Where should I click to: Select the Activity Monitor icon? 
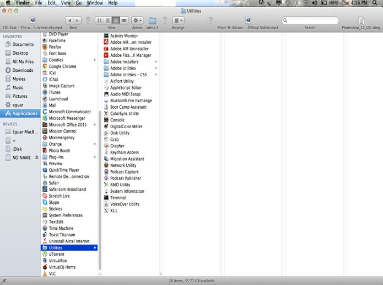[106, 36]
